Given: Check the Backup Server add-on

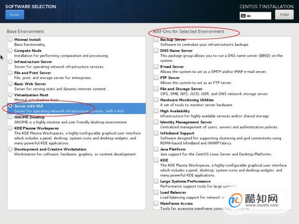Looking at the screenshot, I should (156, 39).
